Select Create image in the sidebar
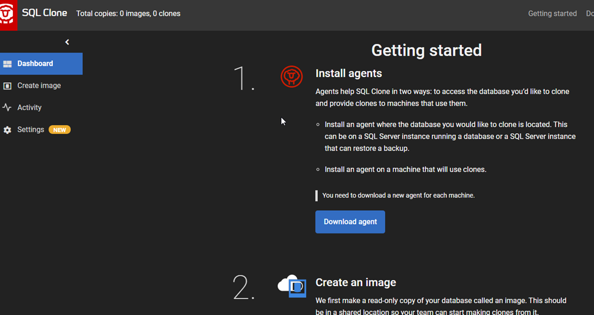The height and width of the screenshot is (315, 594). click(x=39, y=86)
